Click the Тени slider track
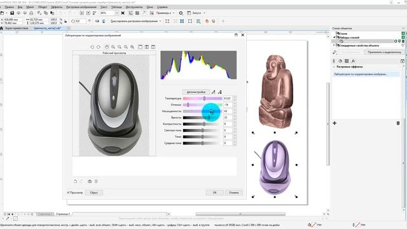Viewport: 407px width, 229px height. pos(202,137)
